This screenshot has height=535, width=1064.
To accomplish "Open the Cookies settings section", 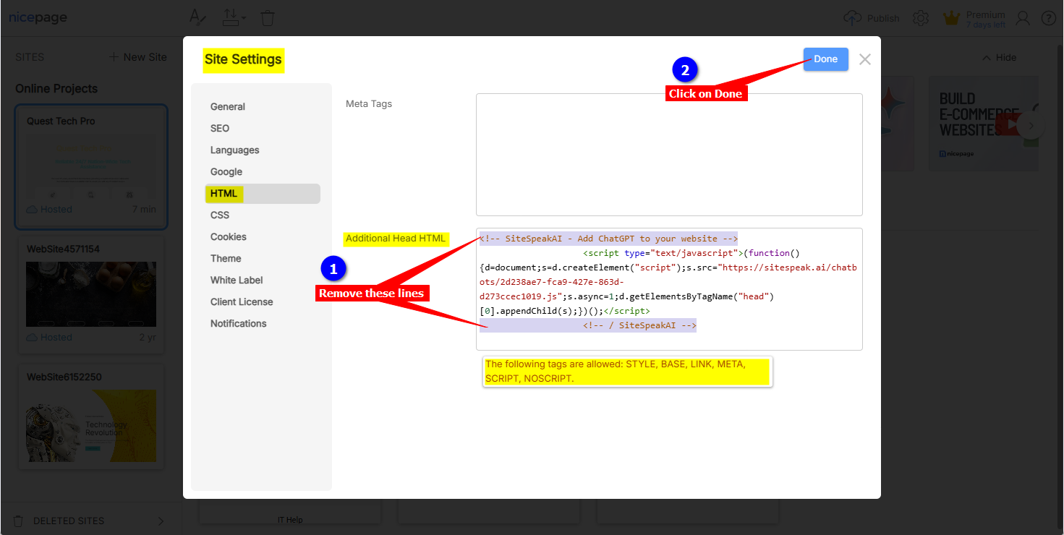I will click(229, 236).
